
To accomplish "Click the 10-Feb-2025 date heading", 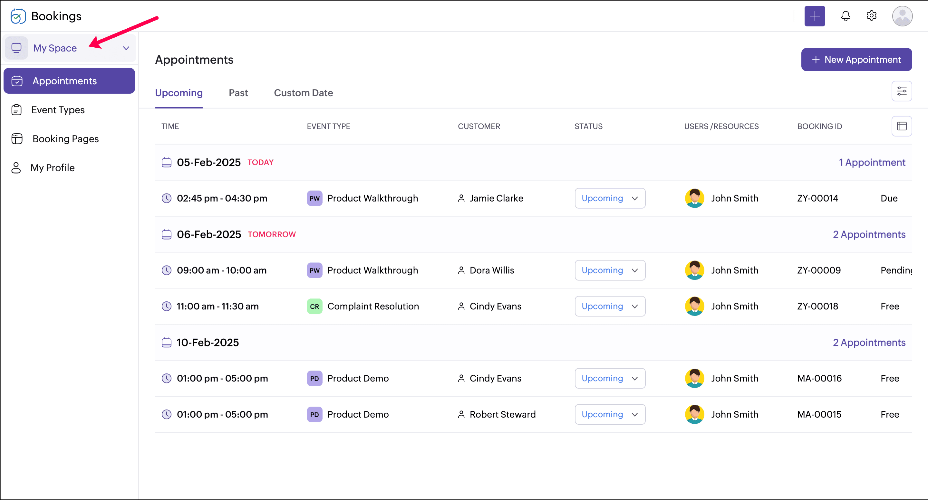I will 208,342.
